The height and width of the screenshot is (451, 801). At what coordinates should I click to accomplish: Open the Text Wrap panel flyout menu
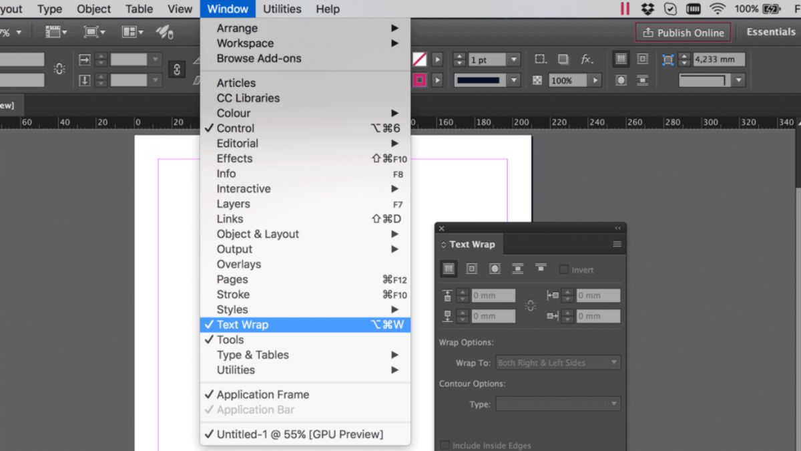(x=617, y=245)
